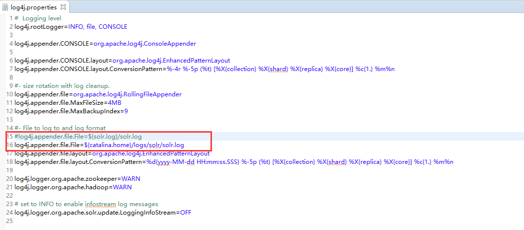Image resolution: width=524 pixels, height=230 pixels.
Task: Click the LoggingInfoStream OFF value
Action: [x=185, y=212]
